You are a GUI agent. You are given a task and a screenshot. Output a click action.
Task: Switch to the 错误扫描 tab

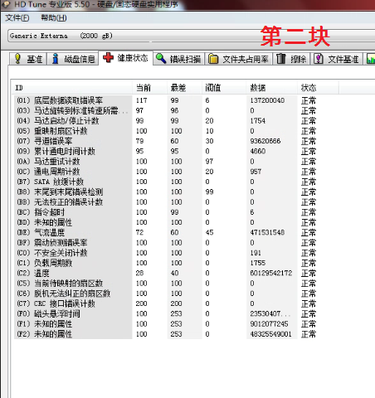click(179, 59)
